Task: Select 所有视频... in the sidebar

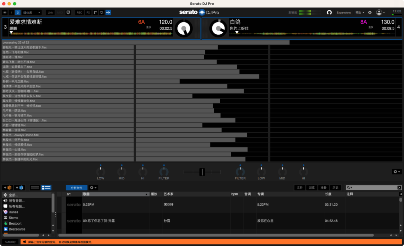Action: click(x=27, y=207)
